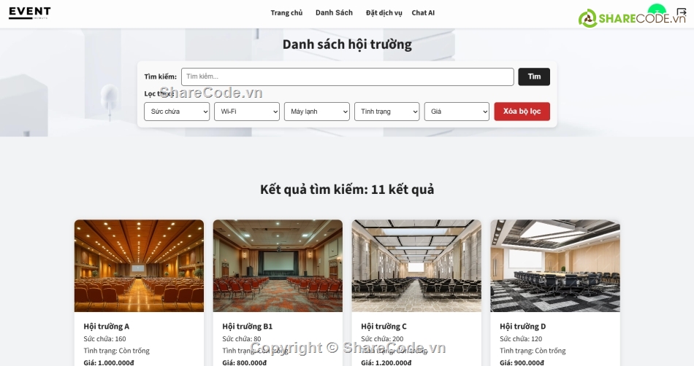Open the Chat AI page
Screen dimensions: 694x366
(x=423, y=12)
